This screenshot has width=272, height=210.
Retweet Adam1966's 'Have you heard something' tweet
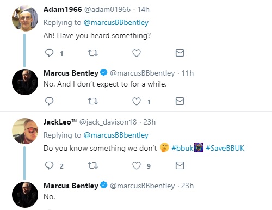[x=92, y=53]
